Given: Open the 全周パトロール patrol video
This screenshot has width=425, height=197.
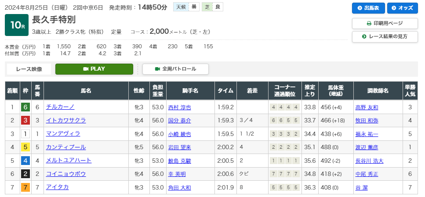Looking at the screenshot, I should click(175, 69).
